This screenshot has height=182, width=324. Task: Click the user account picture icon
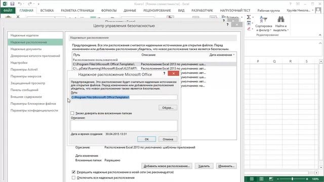[x=318, y=10]
